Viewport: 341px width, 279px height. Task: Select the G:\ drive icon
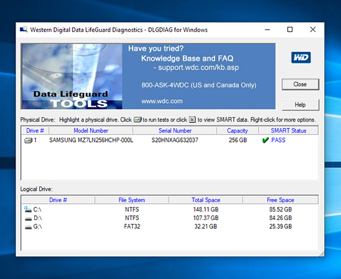point(28,227)
